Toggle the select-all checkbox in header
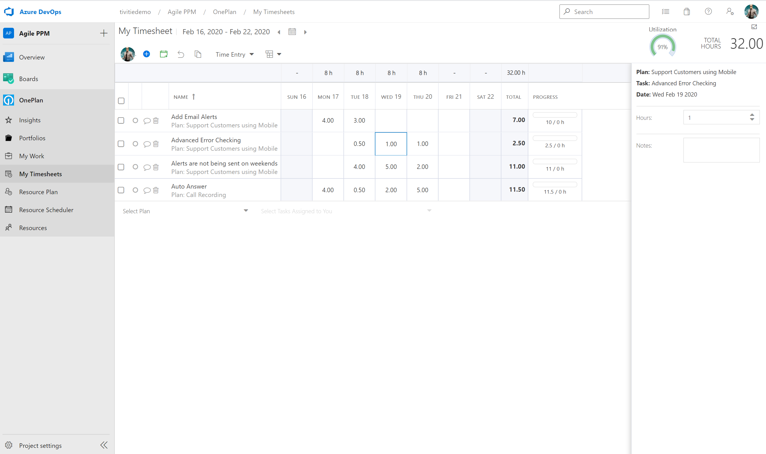Image resolution: width=766 pixels, height=454 pixels. click(121, 101)
